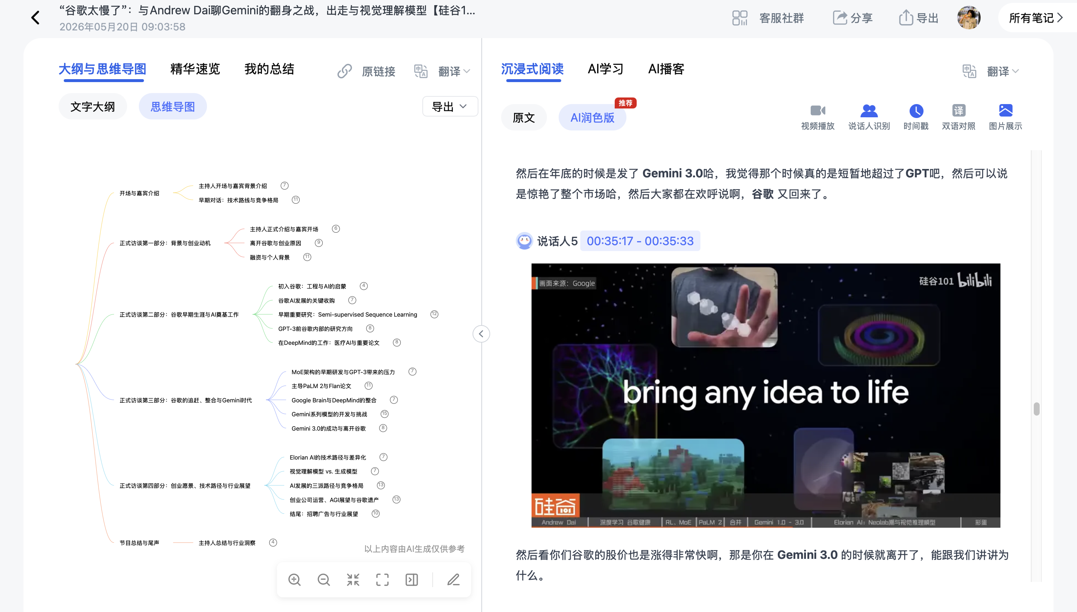Open the Gemini video screenshot thumbnail
Screen dimensions: 1077x612
pyautogui.click(x=766, y=395)
